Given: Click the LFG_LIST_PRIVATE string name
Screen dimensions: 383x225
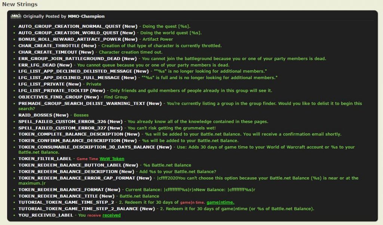Looking at the screenshot, I should [42, 84].
